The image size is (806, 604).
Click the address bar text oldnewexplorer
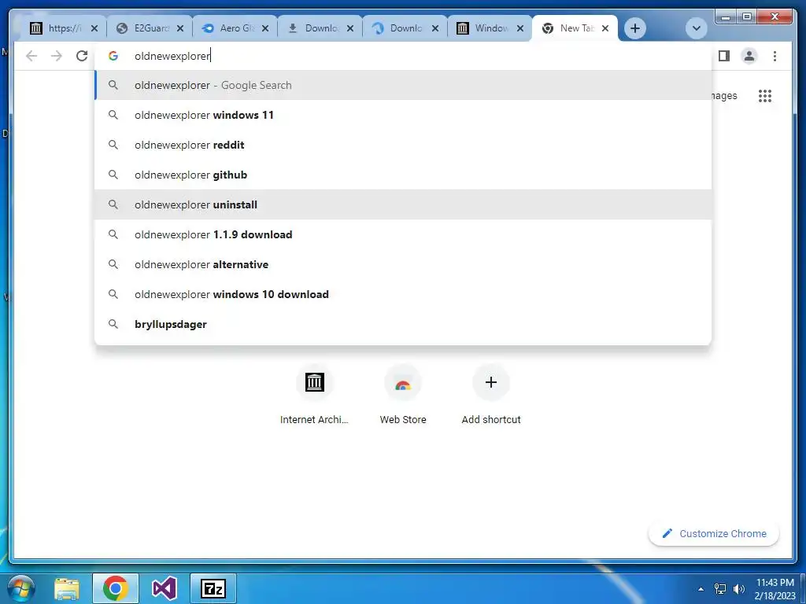pyautogui.click(x=172, y=56)
